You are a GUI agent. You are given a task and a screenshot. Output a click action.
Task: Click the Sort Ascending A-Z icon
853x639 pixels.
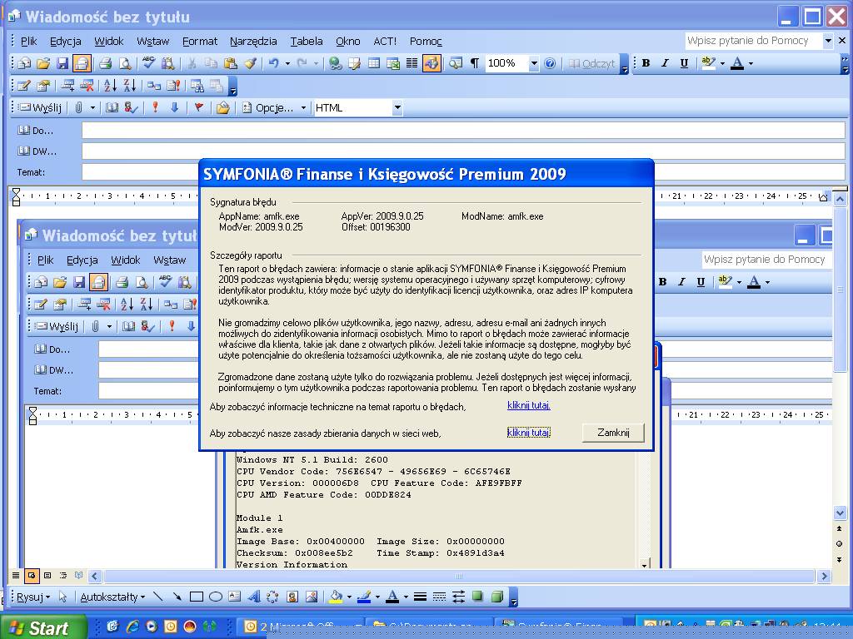[111, 86]
